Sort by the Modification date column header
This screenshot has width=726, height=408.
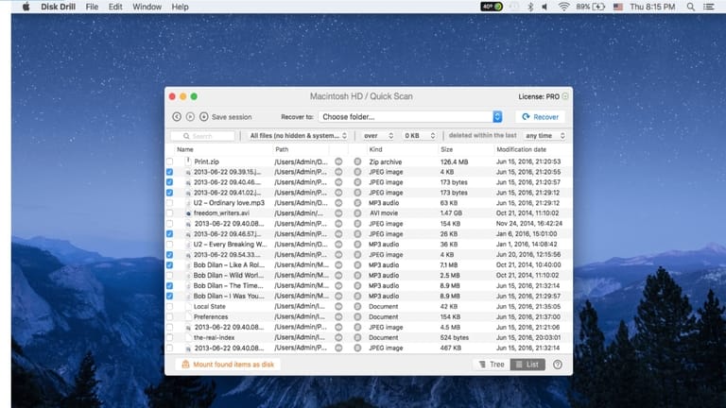(x=522, y=149)
